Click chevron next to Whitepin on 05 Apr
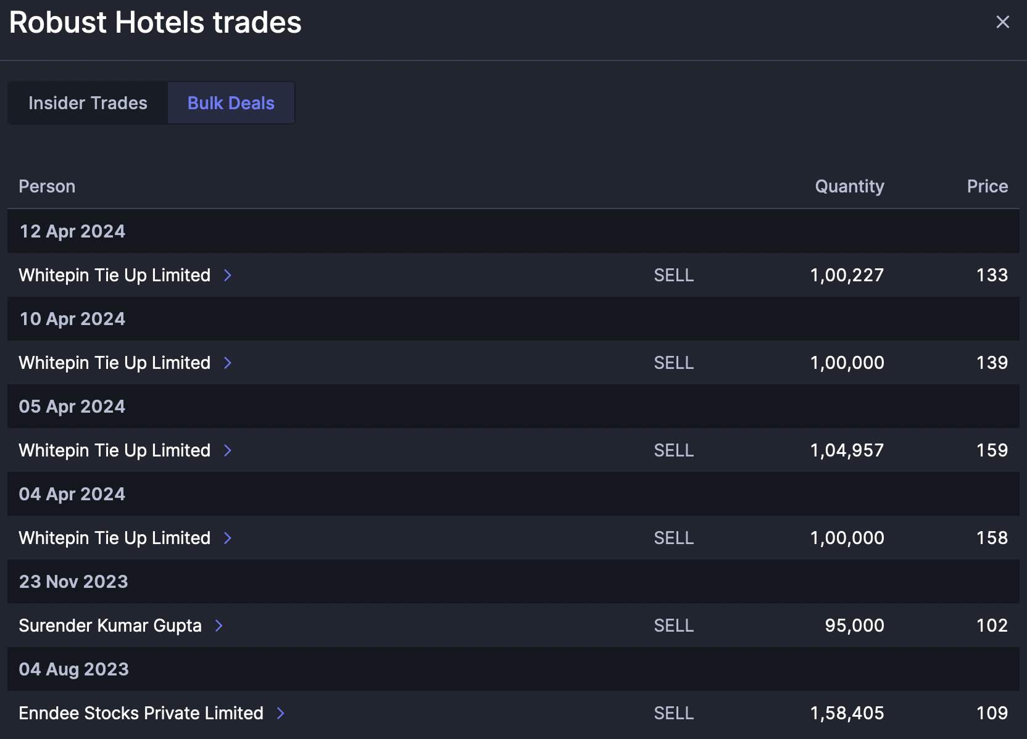 click(228, 450)
